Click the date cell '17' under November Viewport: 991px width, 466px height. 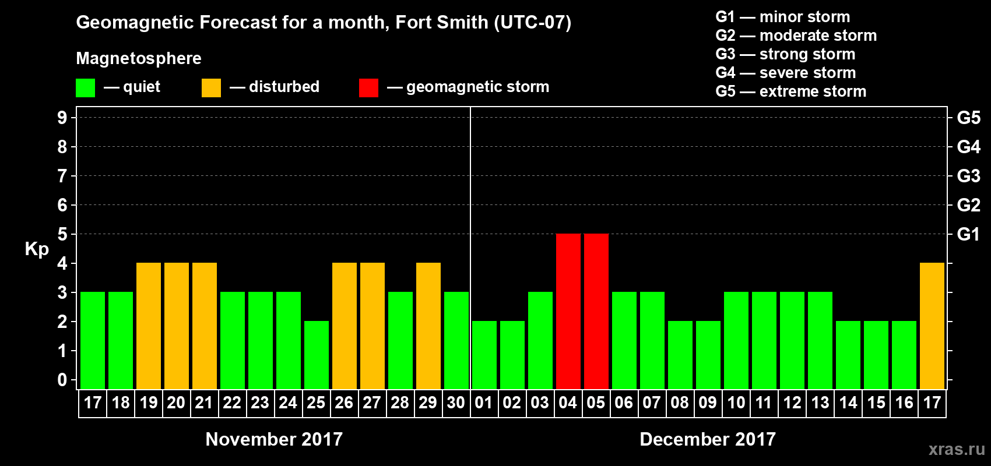[x=93, y=403]
